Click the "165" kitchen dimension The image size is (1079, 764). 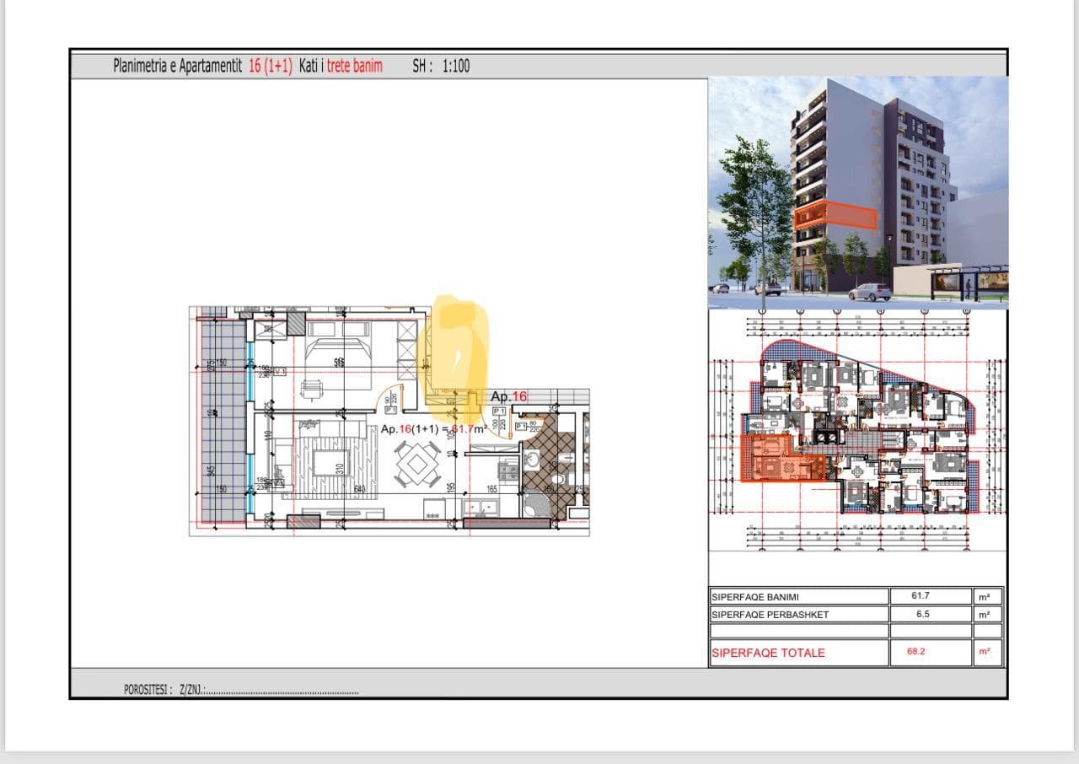click(492, 489)
